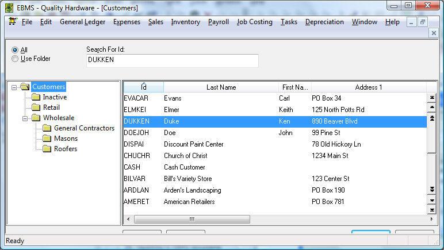The image size is (444, 250).
Task: Click the menu bar document icon left of File
Action: [12, 22]
